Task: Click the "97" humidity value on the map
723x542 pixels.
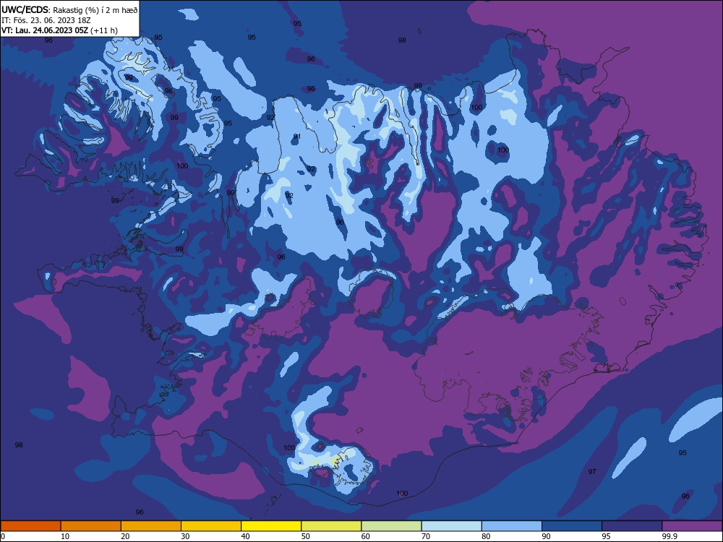Action: pos(592,471)
